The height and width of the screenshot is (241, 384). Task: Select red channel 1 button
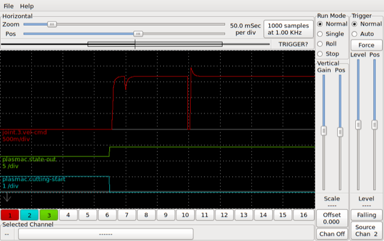tap(10, 215)
